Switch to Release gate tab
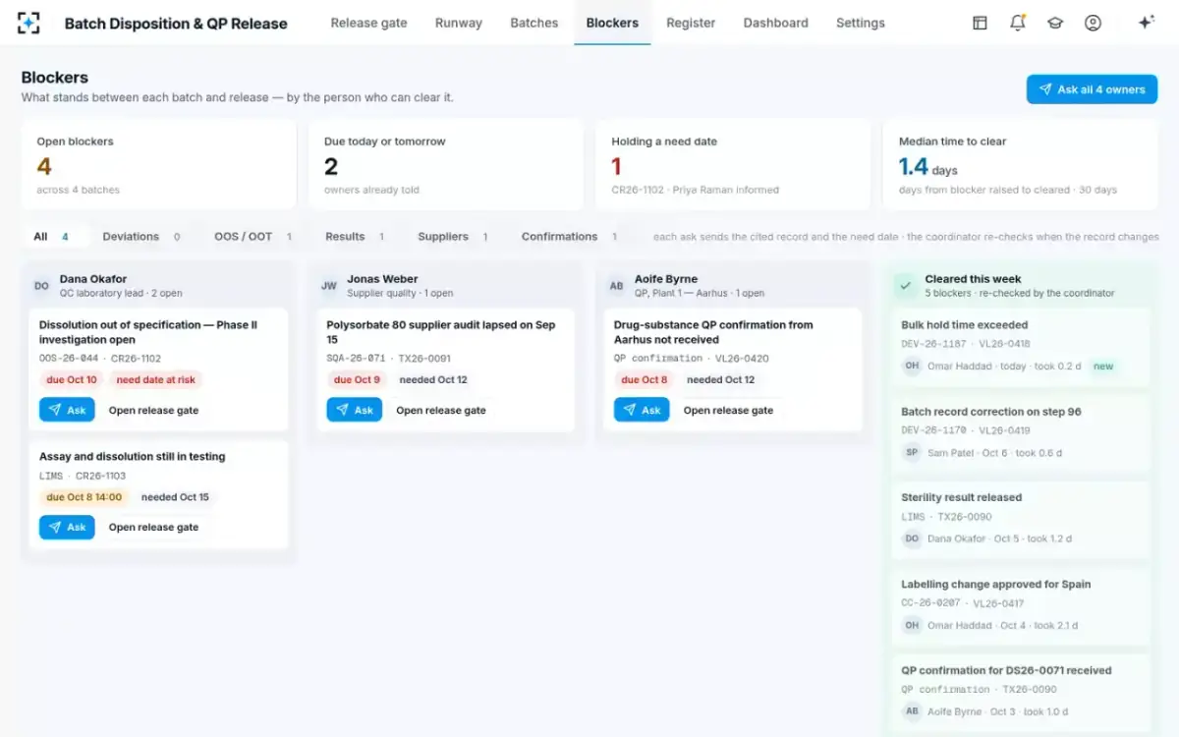 coord(368,23)
